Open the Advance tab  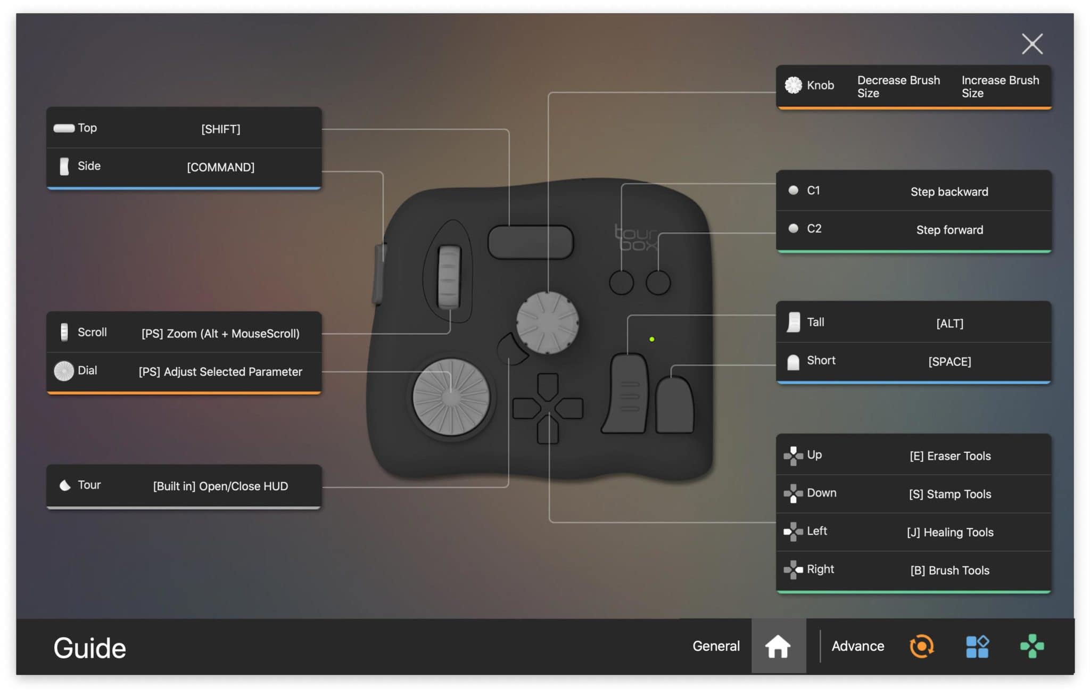point(857,646)
